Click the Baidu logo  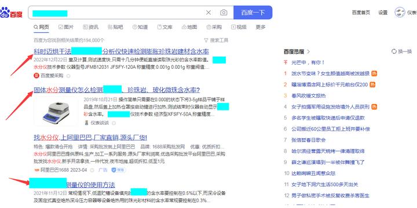point(11,13)
